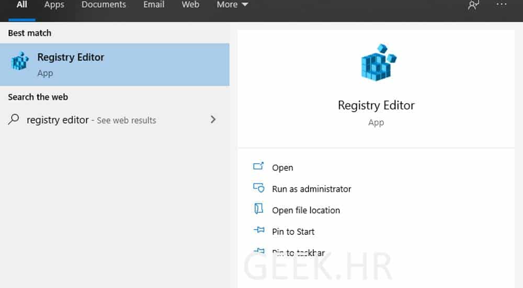
Task: Switch to the Apps tab
Action: (54, 5)
